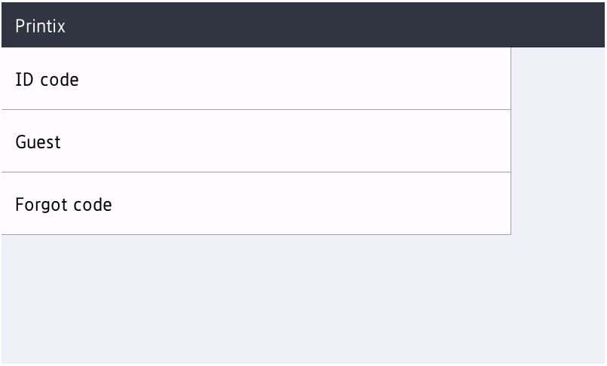Select the ID code sign-in option
Image resolution: width=607 pixels, height=366 pixels.
pyautogui.click(x=47, y=79)
